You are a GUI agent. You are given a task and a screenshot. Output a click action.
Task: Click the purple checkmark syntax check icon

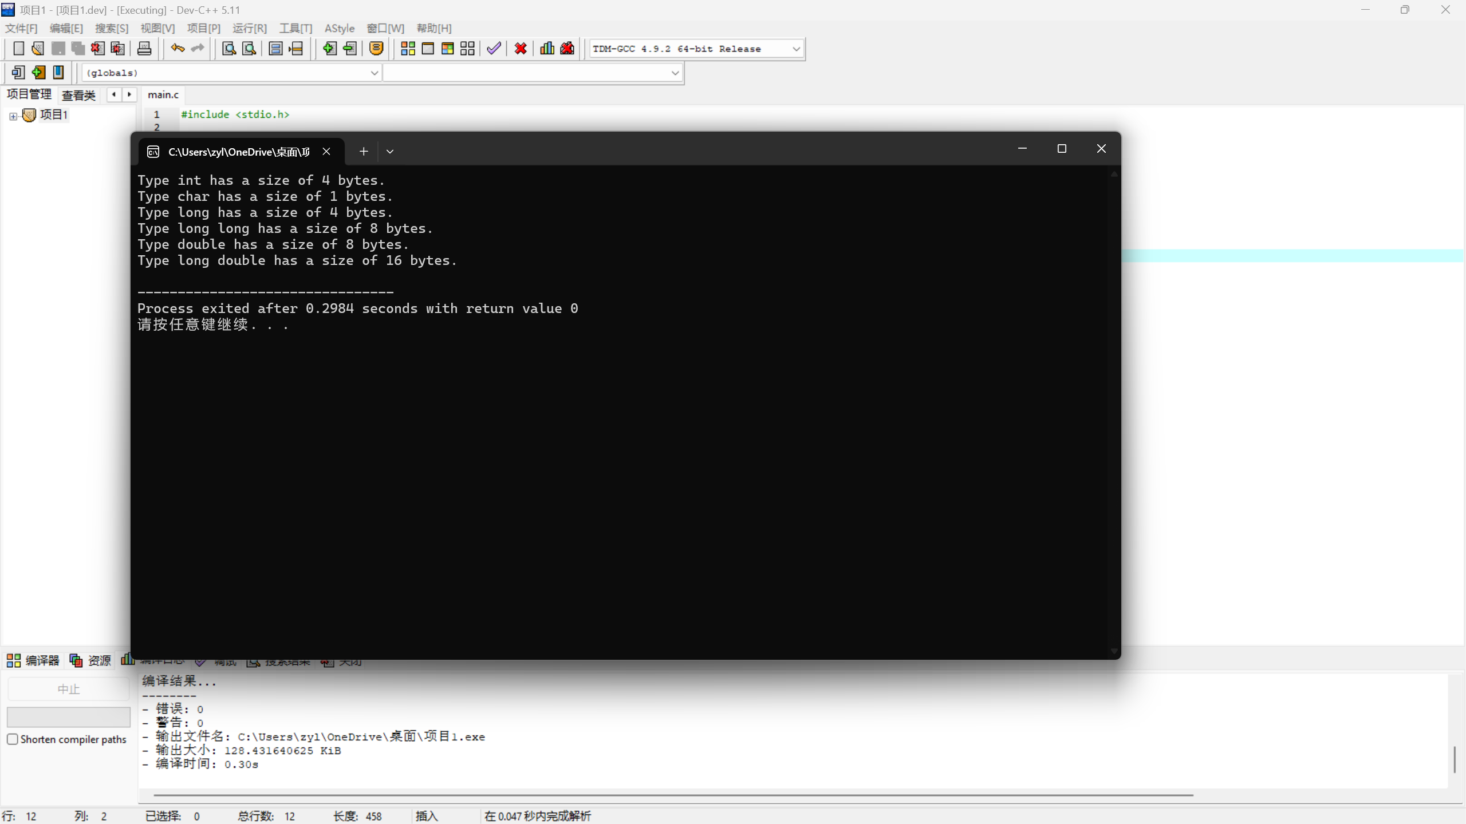point(494,49)
